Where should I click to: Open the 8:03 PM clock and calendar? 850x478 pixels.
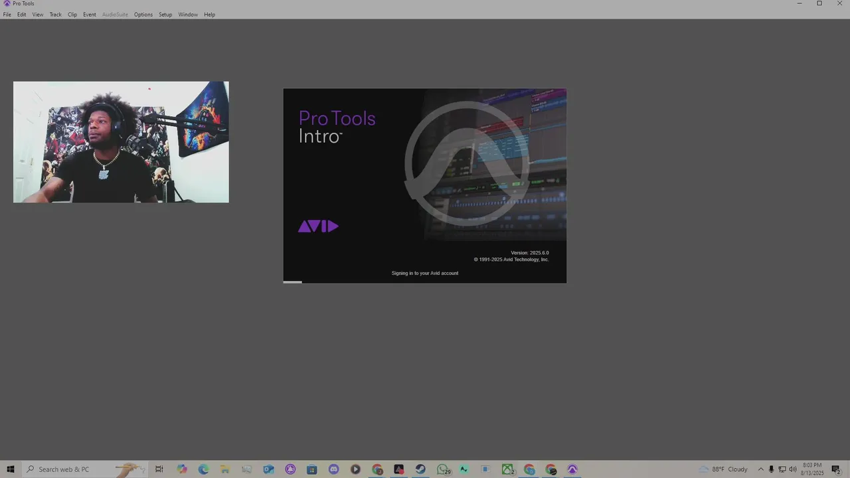[813, 469]
